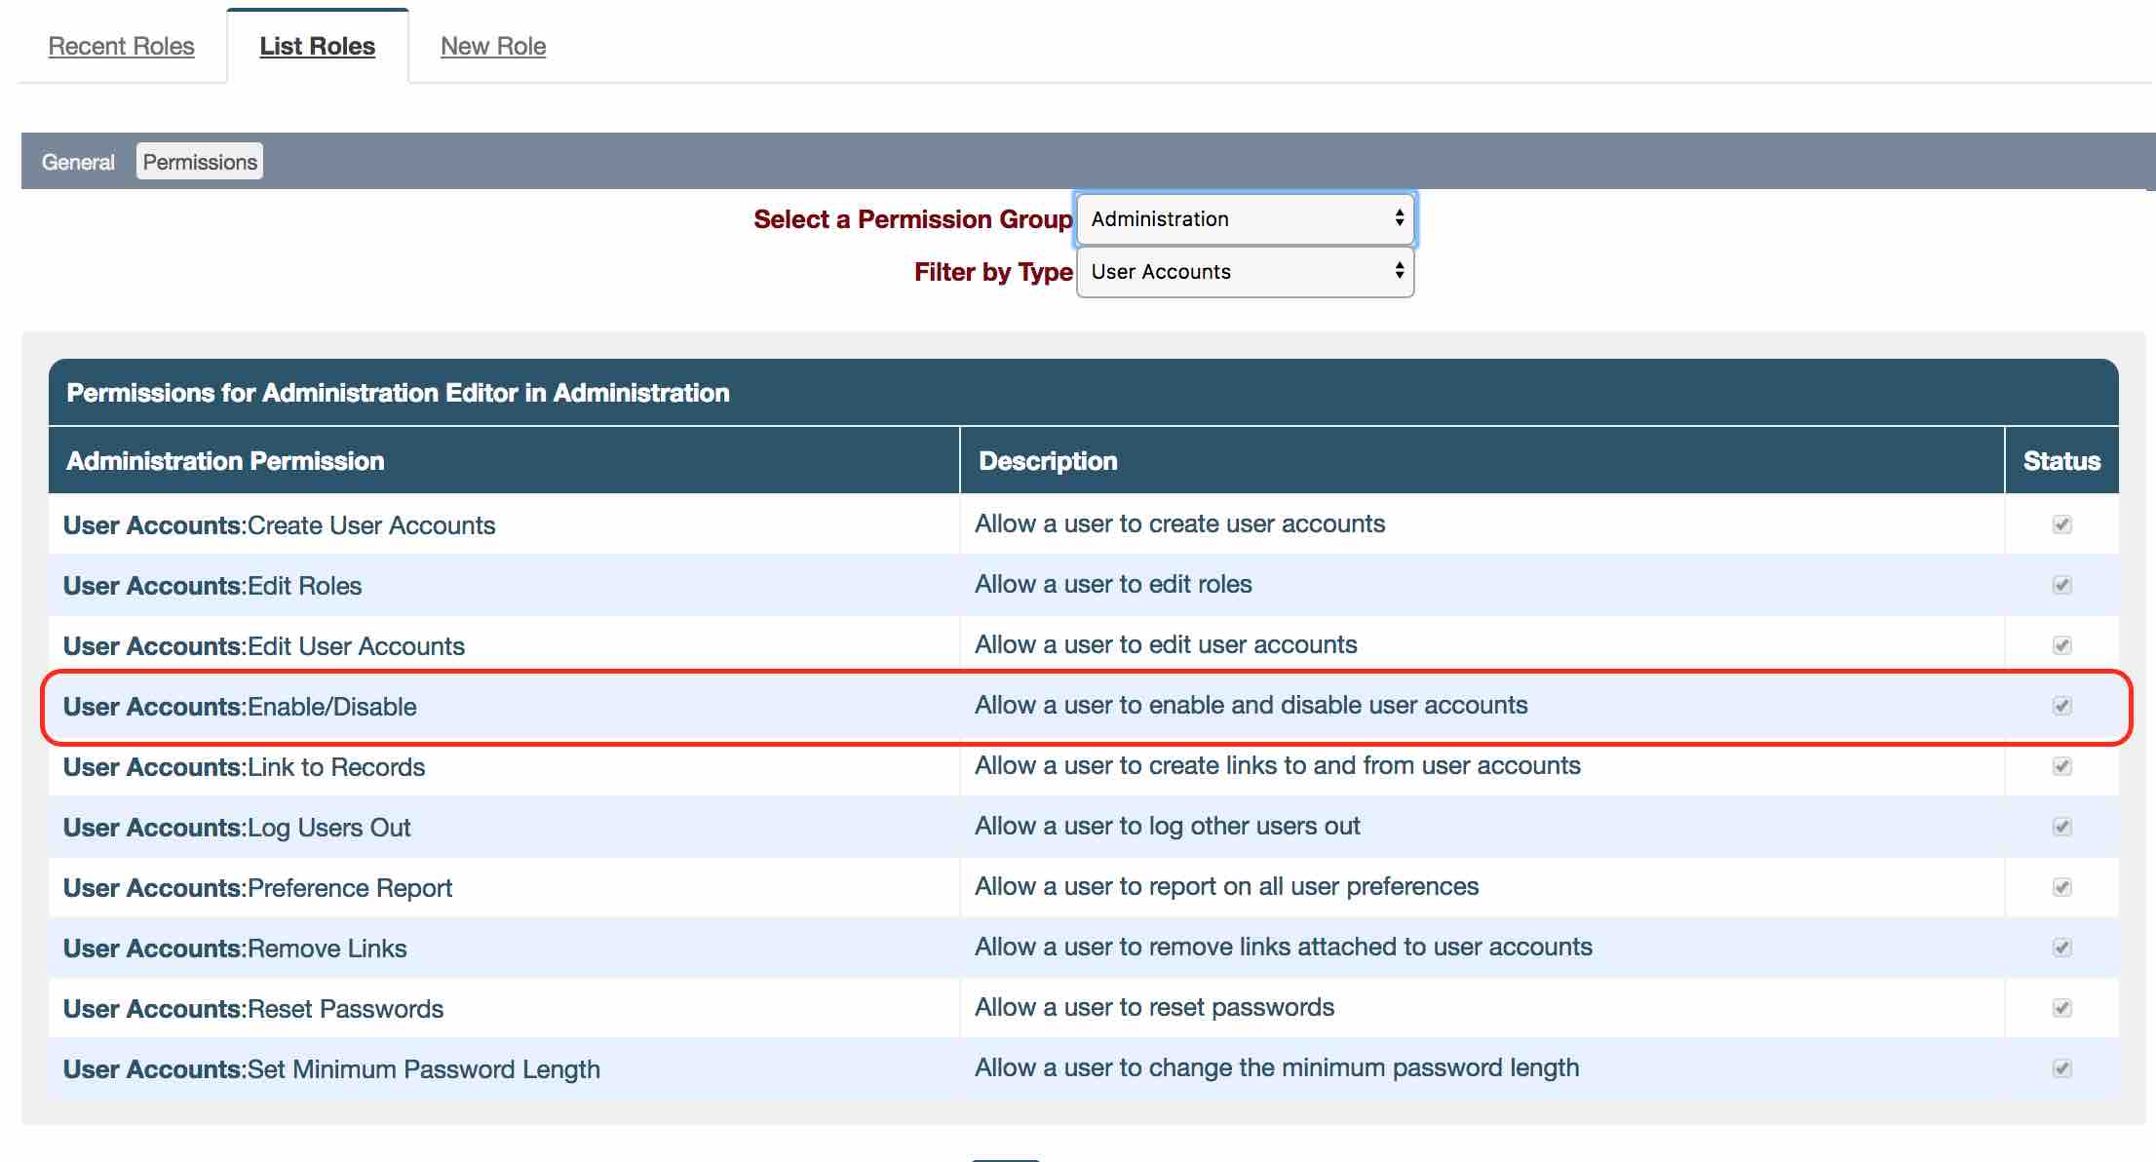This screenshot has height=1162, width=2156.
Task: Toggle the Remove Links status checkbox
Action: pos(2061,948)
